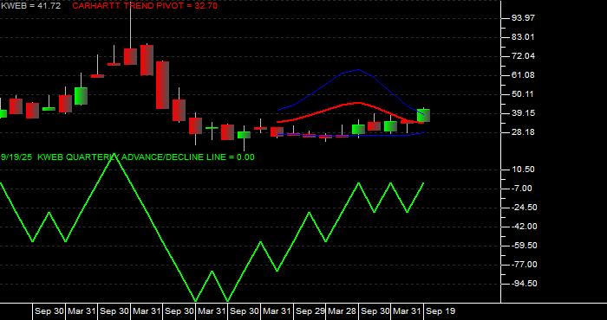Click the KWEB Quarterly Advance/Decline Line label
Image resolution: width=607 pixels, height=320 pixels.
tap(127, 157)
